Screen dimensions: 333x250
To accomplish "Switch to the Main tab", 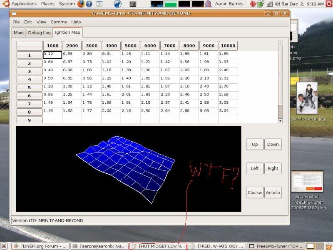I will pos(18,32).
